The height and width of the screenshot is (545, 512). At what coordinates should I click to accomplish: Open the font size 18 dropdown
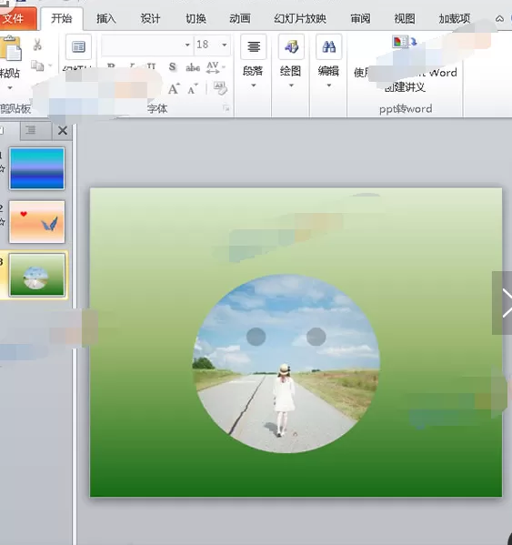[x=224, y=45]
